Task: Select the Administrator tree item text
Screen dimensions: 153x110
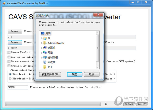Action: pyautogui.click(x=56, y=43)
